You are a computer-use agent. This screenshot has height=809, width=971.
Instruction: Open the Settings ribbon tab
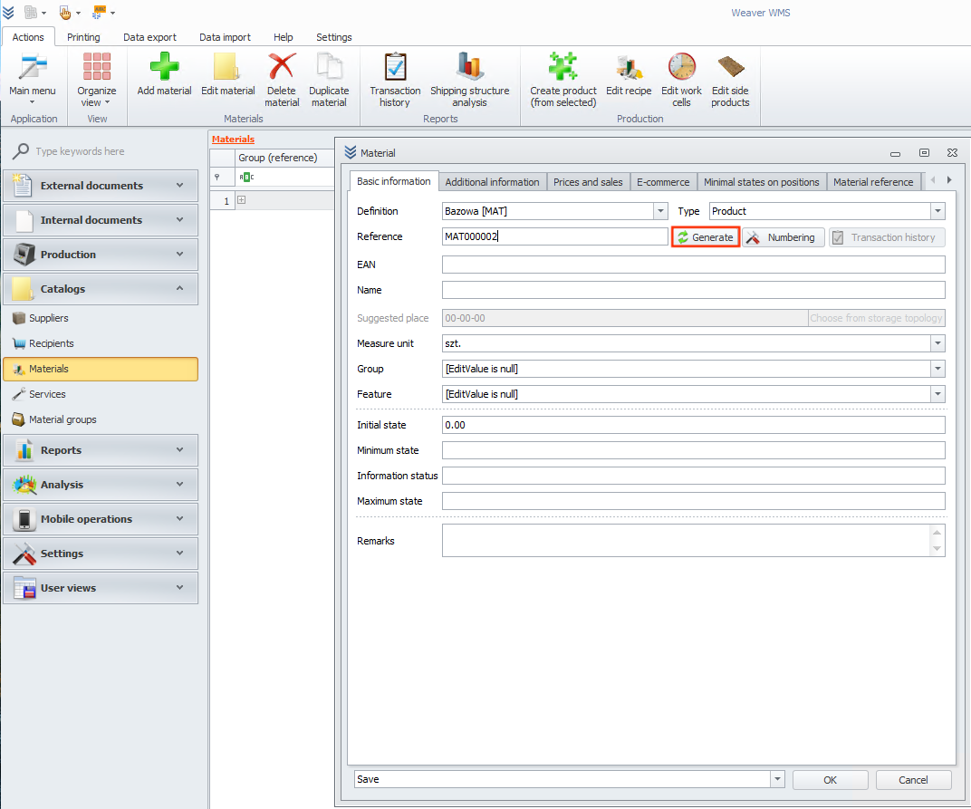coord(333,37)
